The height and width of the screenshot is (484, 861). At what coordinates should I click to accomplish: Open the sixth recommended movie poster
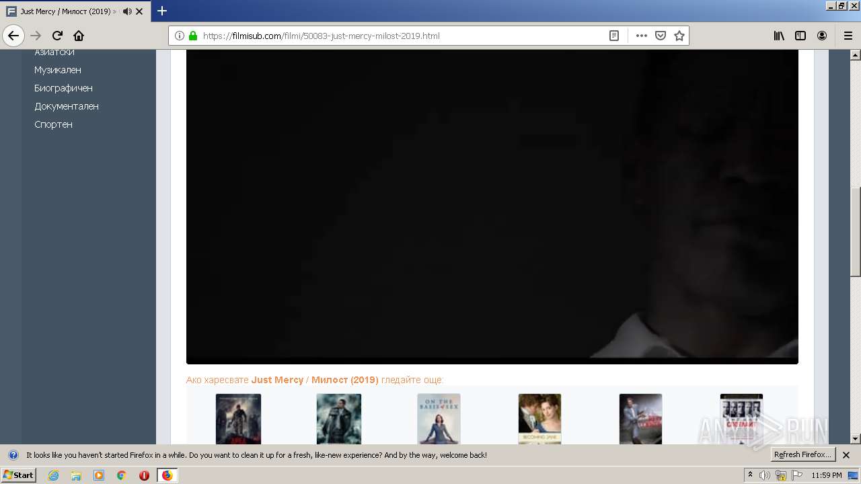pyautogui.click(x=741, y=419)
